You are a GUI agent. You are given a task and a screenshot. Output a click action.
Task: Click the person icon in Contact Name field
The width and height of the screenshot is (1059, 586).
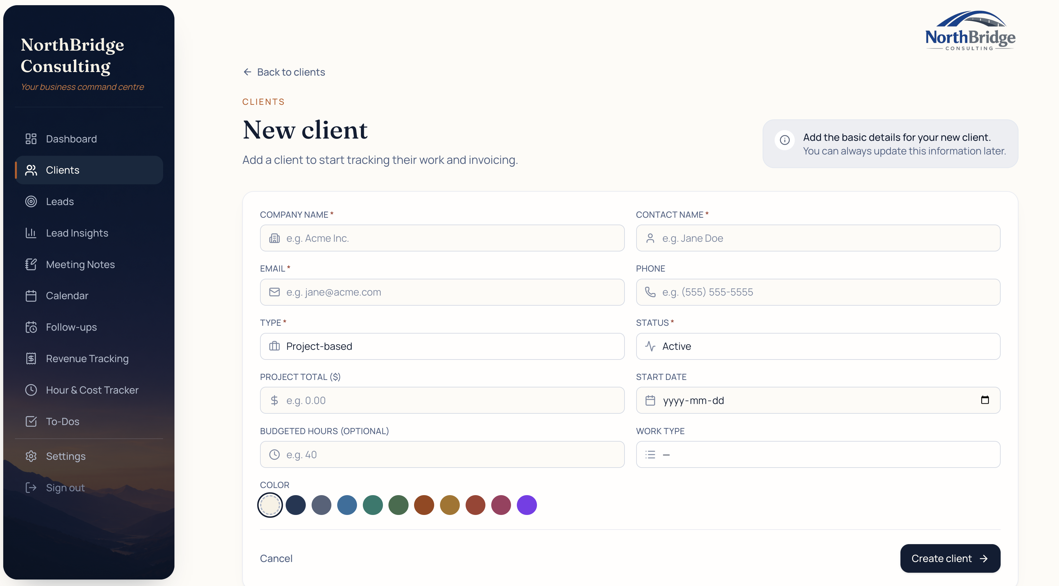pos(650,238)
